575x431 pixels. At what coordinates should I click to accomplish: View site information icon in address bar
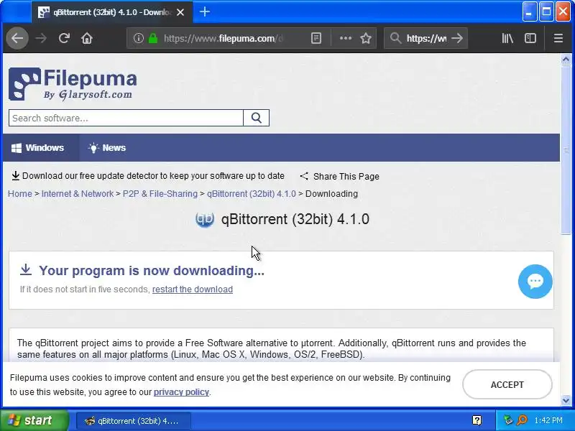(138, 38)
